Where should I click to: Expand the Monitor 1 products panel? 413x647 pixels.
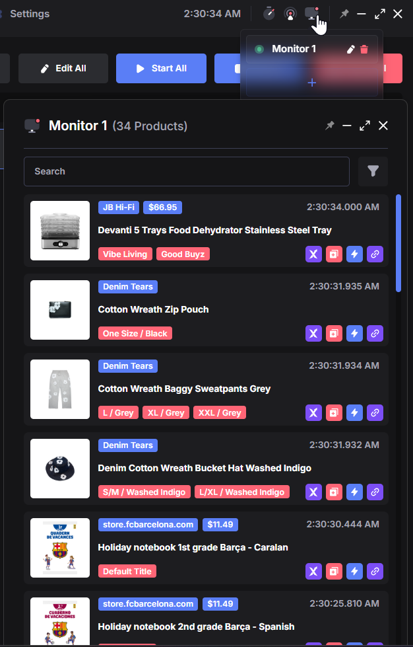365,126
